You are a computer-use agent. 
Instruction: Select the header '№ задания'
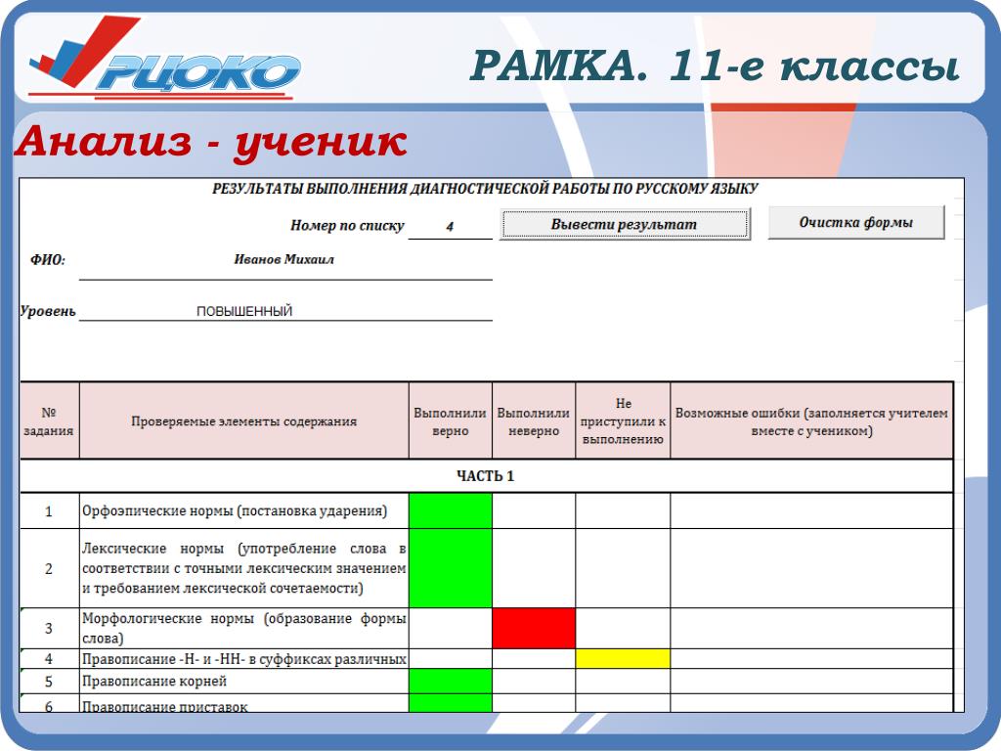tap(49, 421)
